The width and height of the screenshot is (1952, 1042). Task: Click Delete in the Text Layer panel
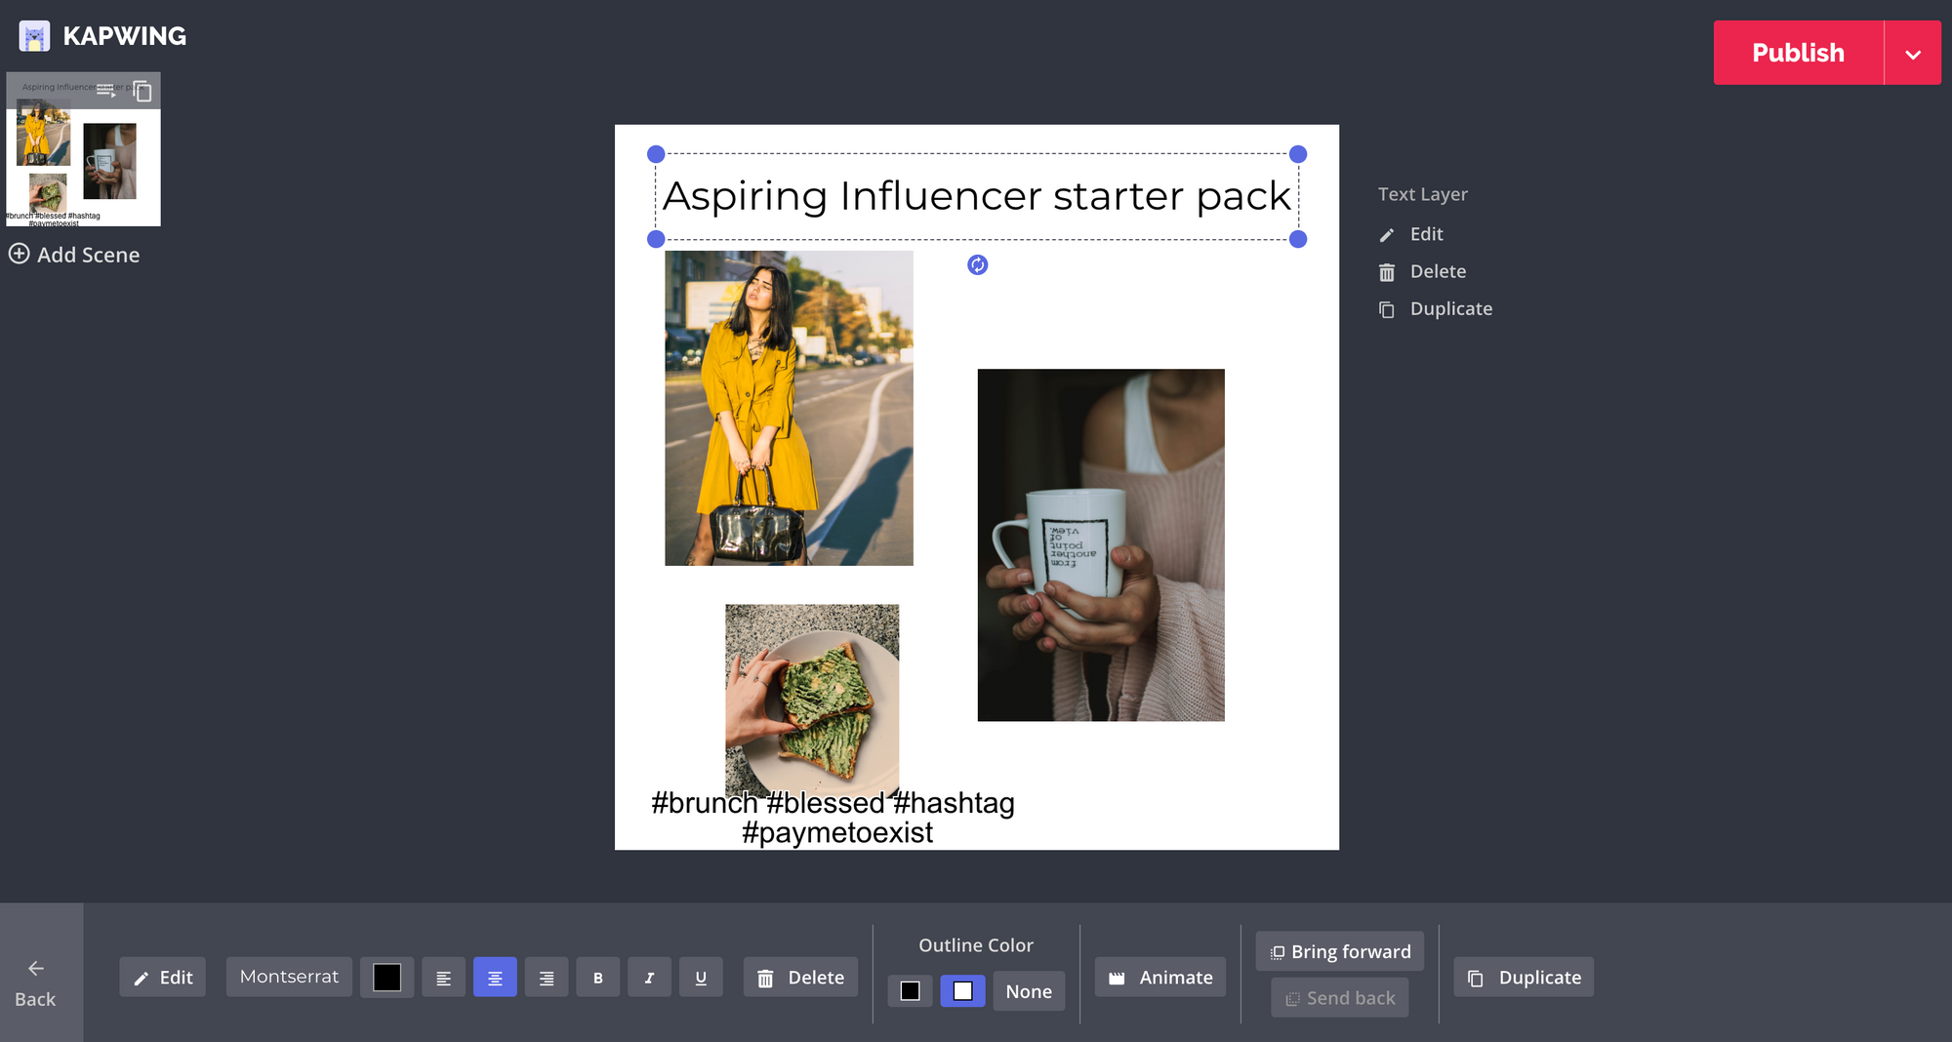click(1437, 271)
